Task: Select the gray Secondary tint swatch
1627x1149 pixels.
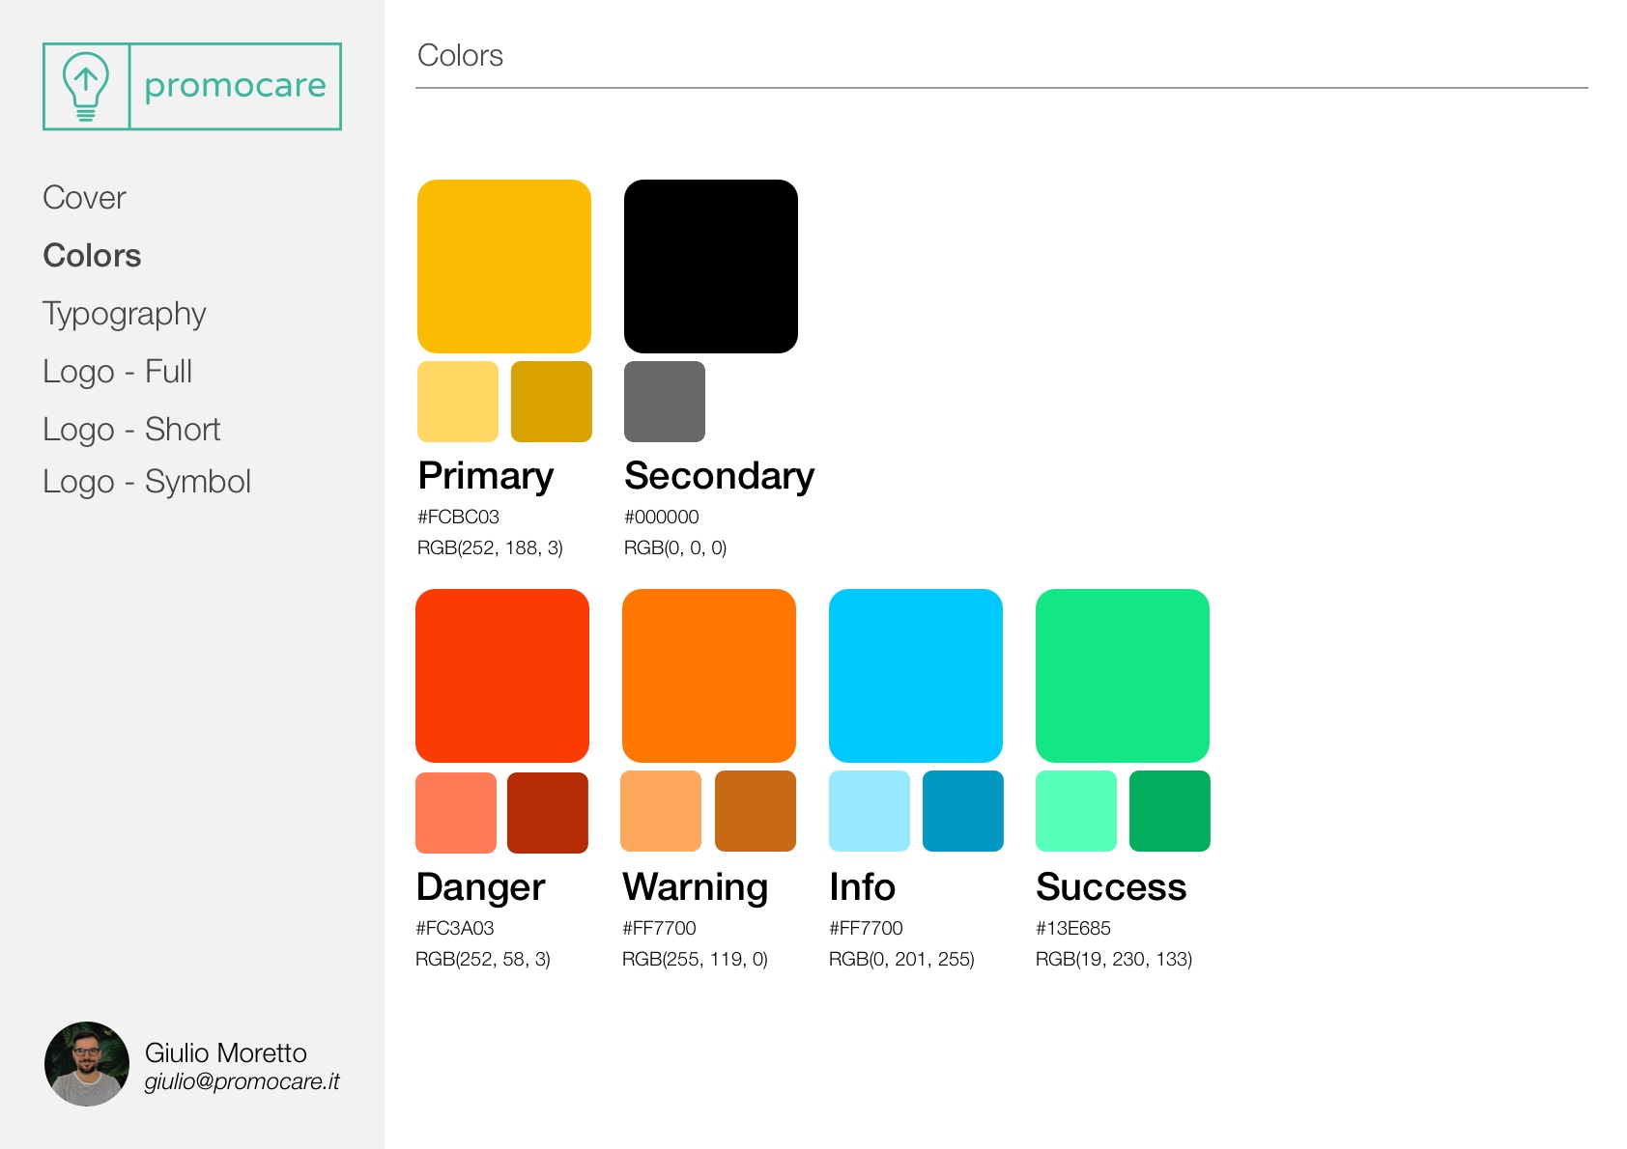Action: pos(665,402)
